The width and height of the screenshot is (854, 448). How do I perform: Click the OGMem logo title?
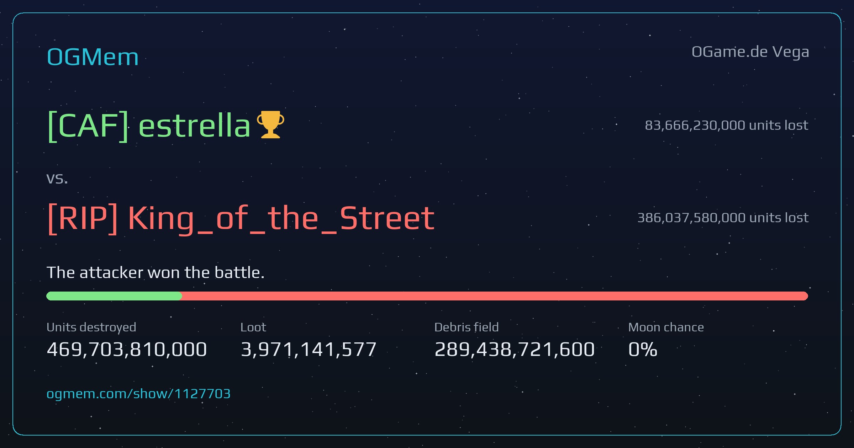(x=93, y=57)
